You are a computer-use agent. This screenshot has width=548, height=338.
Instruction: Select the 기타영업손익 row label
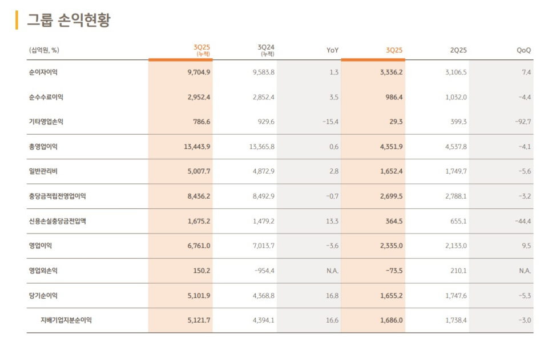46,122
